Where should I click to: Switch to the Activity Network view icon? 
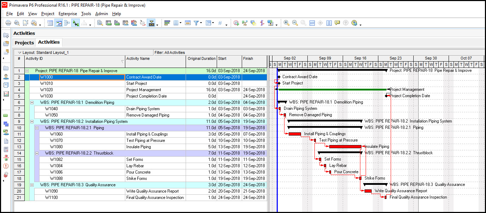[x=67, y=23]
